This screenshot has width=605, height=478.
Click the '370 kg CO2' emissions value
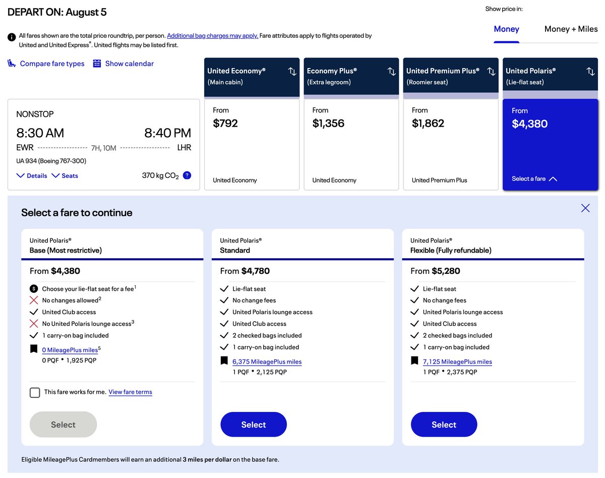click(160, 176)
